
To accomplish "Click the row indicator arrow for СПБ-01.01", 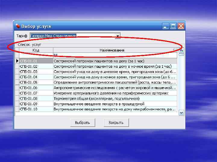I will (17, 61).
